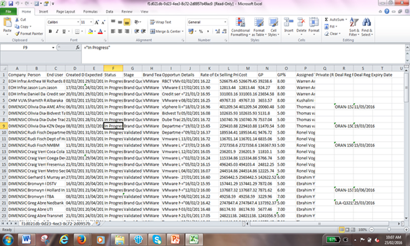Open Cell Styles gallery
The height and width of the screenshot is (246, 410).
click(273, 27)
